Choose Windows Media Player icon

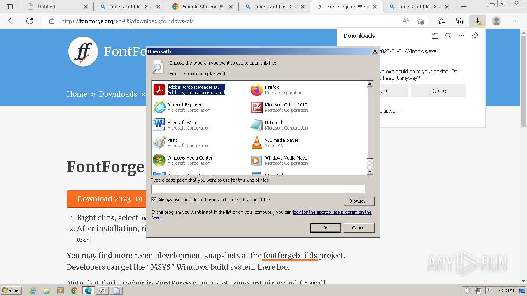257,160
